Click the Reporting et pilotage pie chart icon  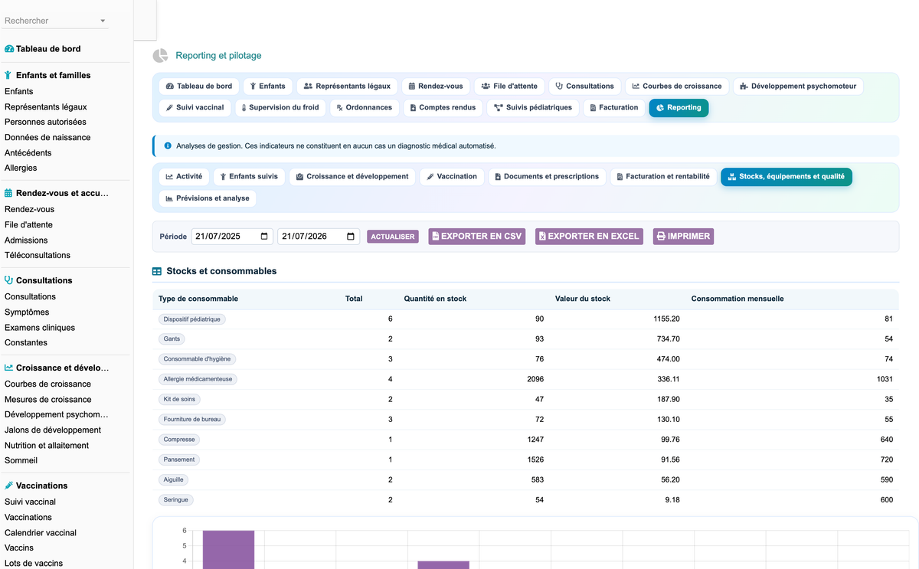point(160,56)
